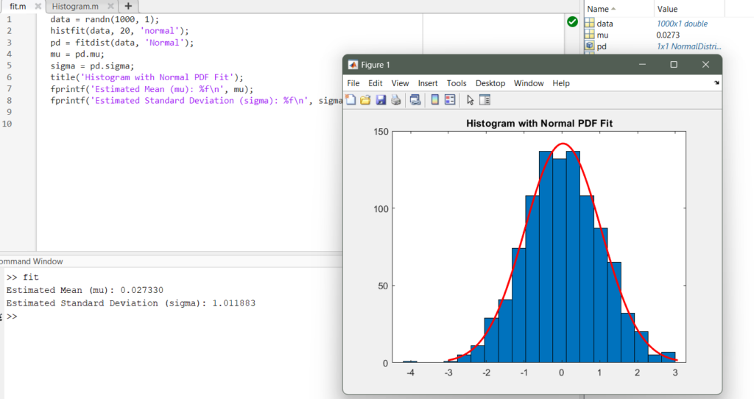Open the Insert menu in Figure 1
754x399 pixels.
coord(428,83)
